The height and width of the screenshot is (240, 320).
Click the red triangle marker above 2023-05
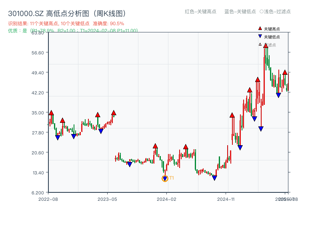tap(114, 112)
